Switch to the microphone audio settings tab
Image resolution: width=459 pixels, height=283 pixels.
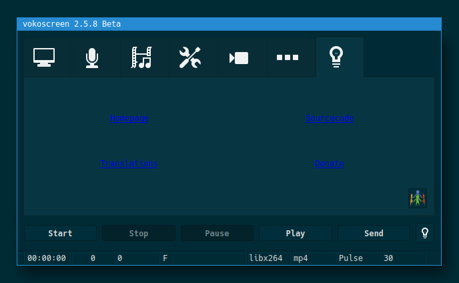[x=92, y=58]
